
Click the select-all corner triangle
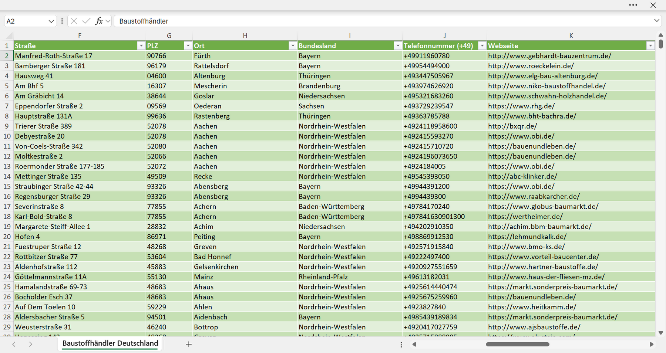pyautogui.click(x=9, y=36)
